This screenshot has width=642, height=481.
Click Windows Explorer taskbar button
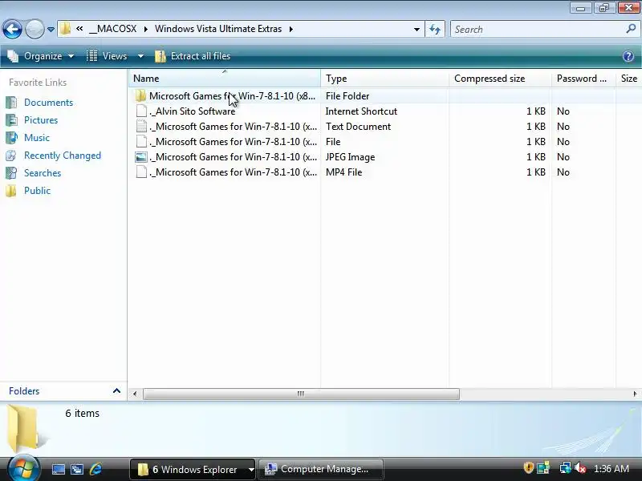(189, 469)
